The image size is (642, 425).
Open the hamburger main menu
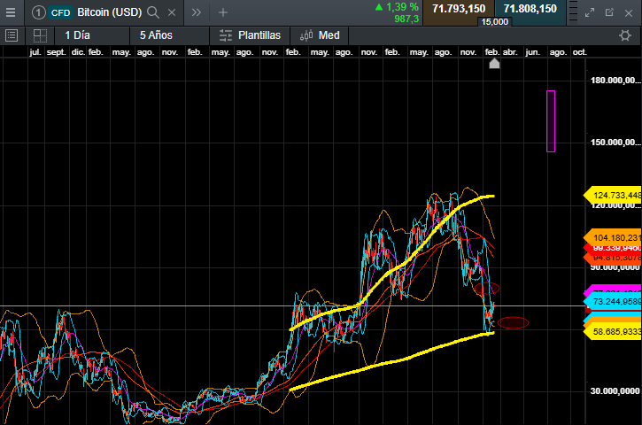pos(11,12)
